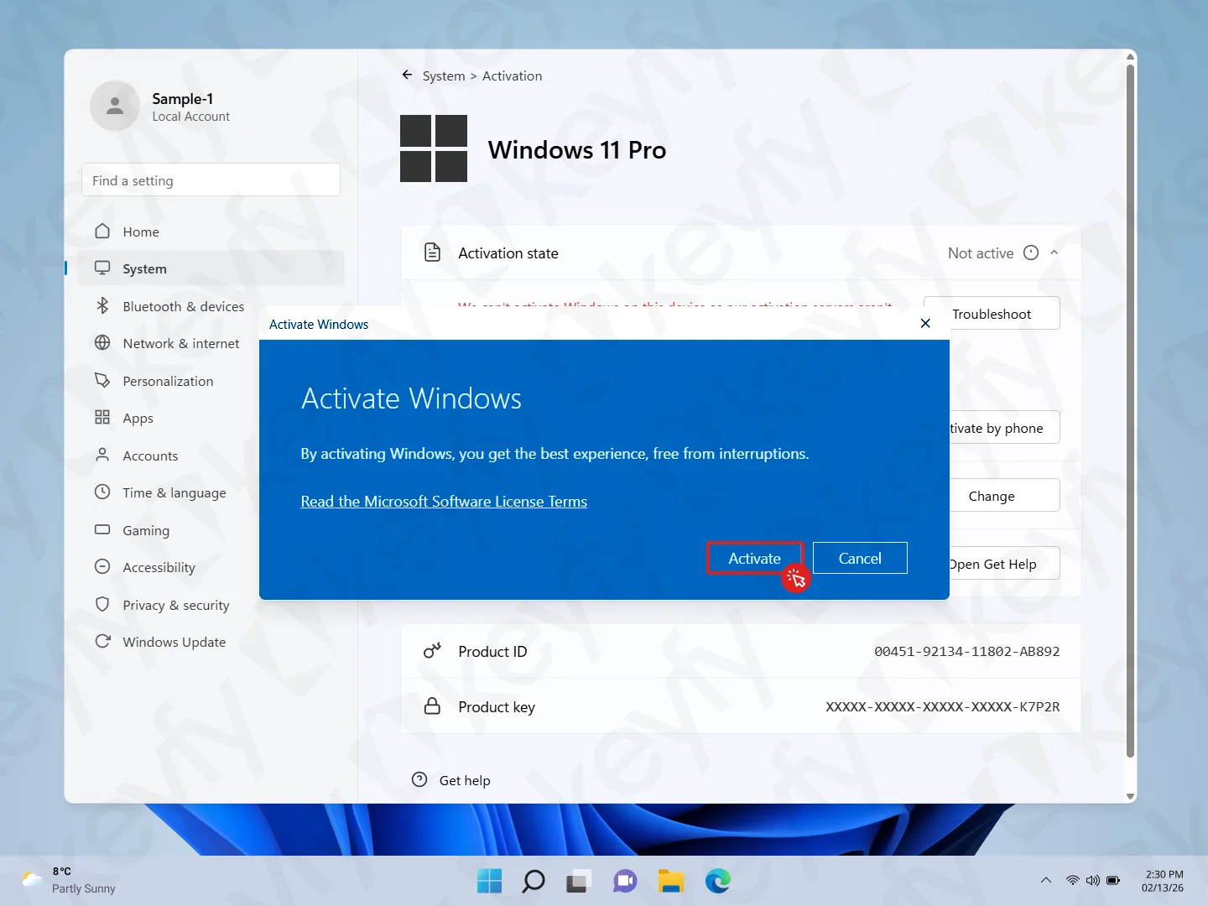Open Bluetooth & devices settings
Viewport: 1208px width, 906px height.
tap(211, 306)
